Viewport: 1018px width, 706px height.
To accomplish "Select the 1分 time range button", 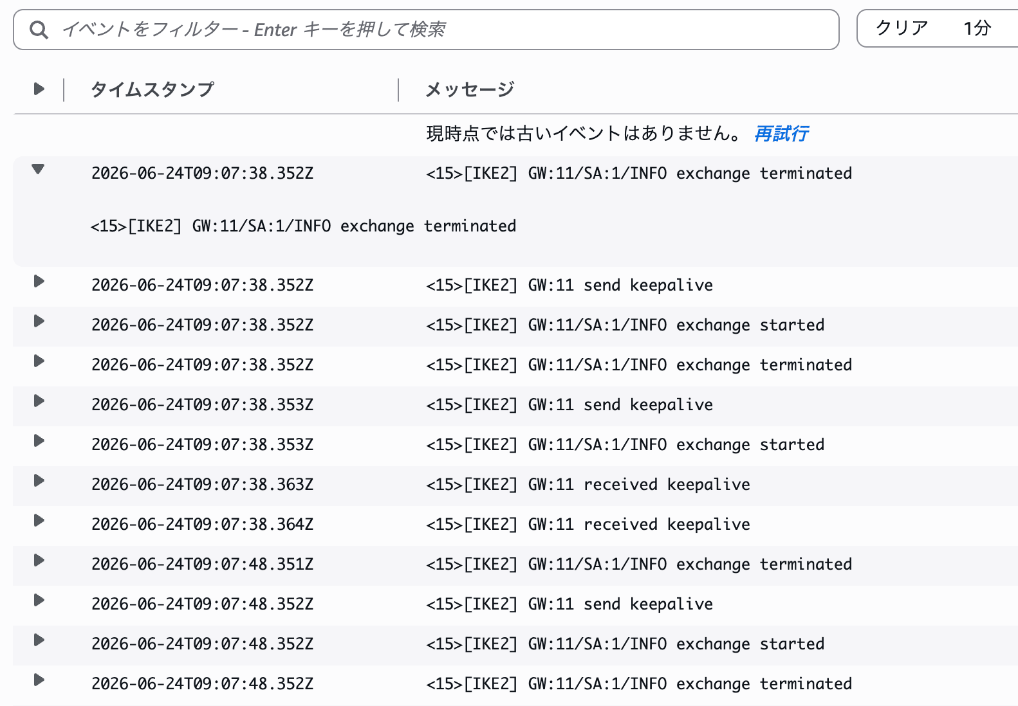I will click(x=977, y=28).
